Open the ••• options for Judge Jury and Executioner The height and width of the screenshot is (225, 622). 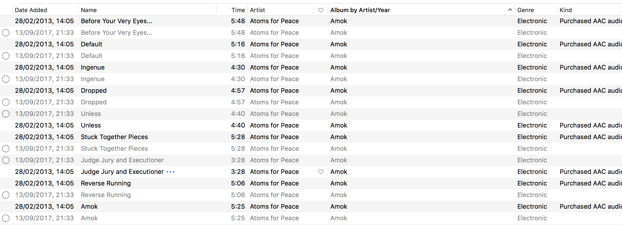pos(171,172)
